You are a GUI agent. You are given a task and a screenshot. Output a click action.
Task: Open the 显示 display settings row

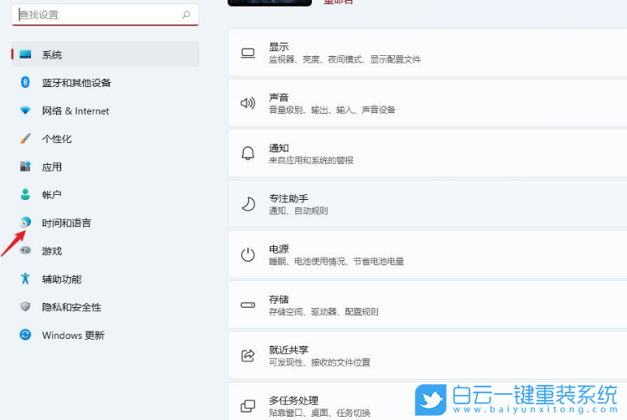427,53
